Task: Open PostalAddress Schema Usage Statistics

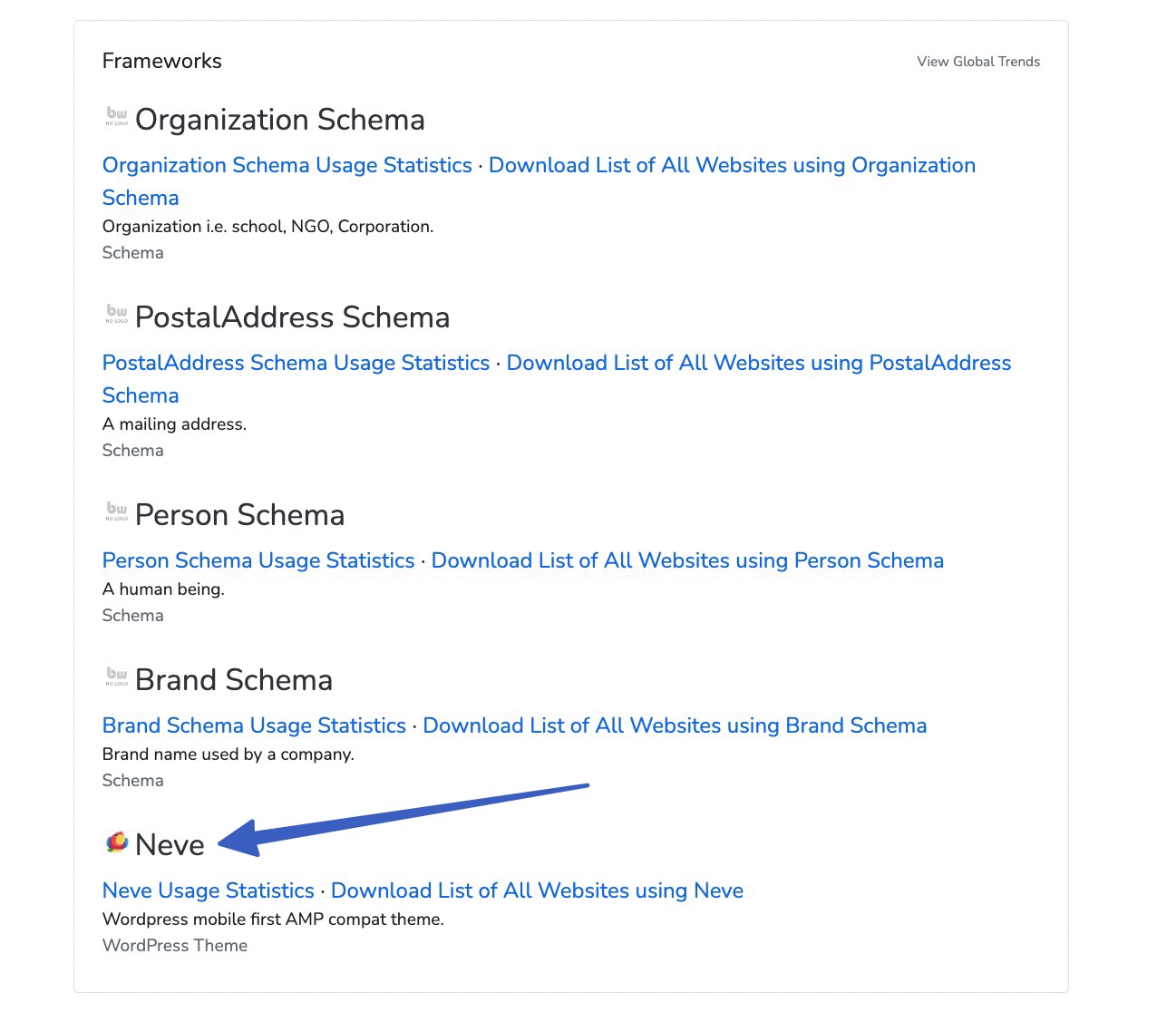Action: pyautogui.click(x=296, y=363)
